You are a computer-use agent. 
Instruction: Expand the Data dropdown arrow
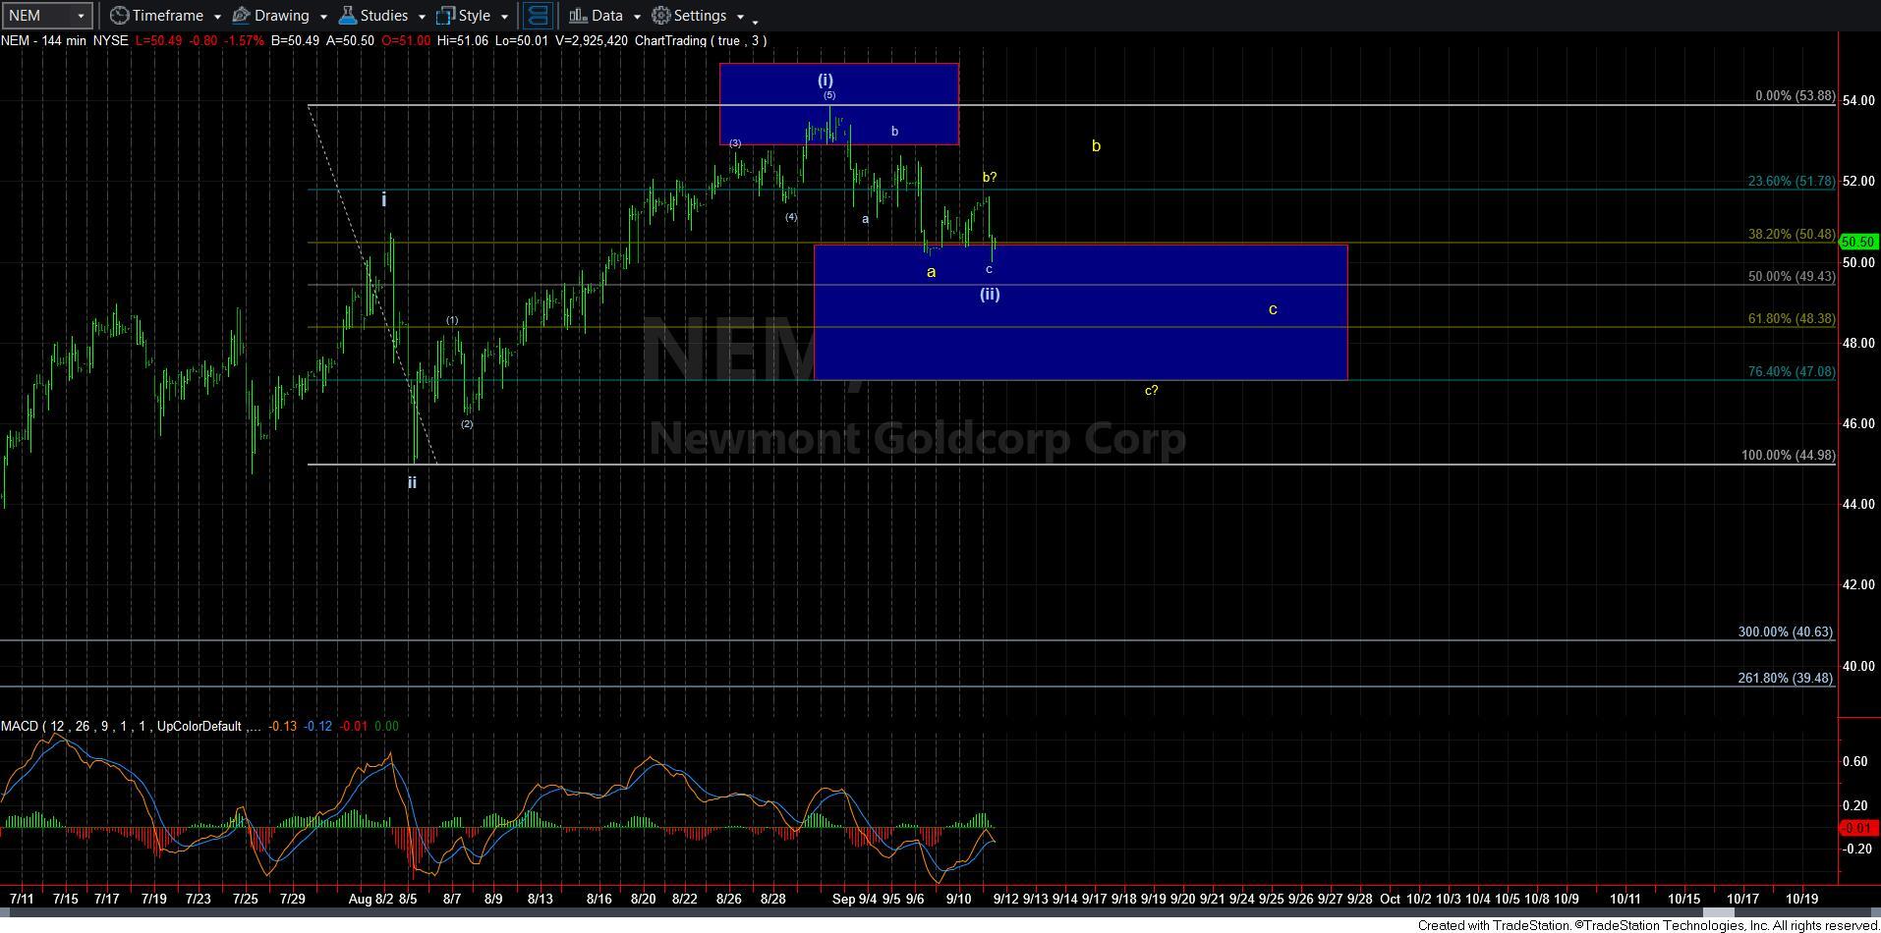point(636,17)
